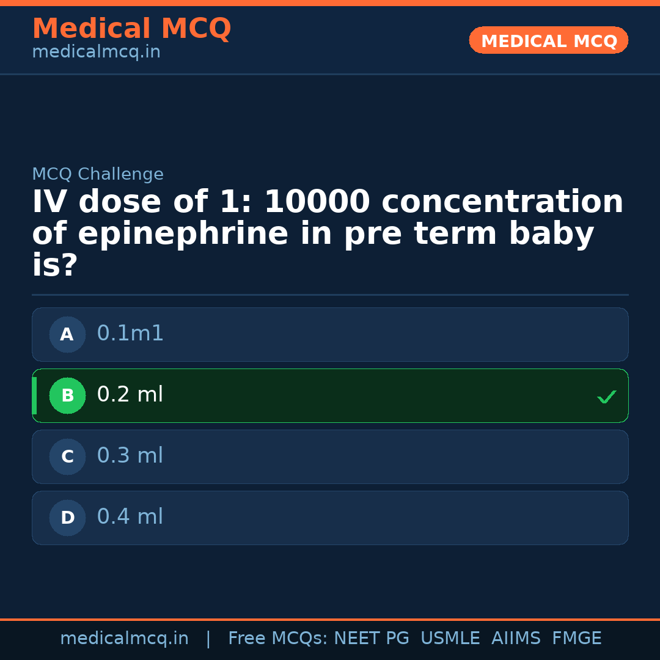This screenshot has height=660, width=660.
Task: Choose the 0.2 ml answer text
Action: [x=130, y=395]
